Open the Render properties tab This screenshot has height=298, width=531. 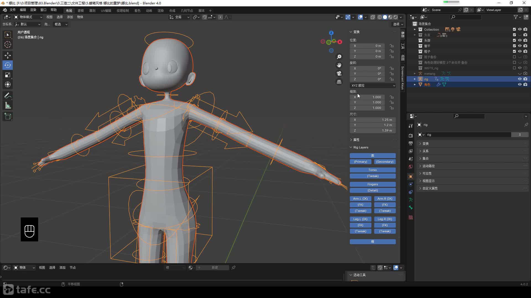pos(411,135)
